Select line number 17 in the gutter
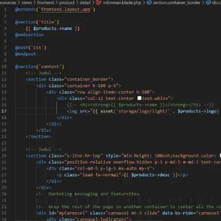This screenshot has width=221, height=221. coord(4,111)
